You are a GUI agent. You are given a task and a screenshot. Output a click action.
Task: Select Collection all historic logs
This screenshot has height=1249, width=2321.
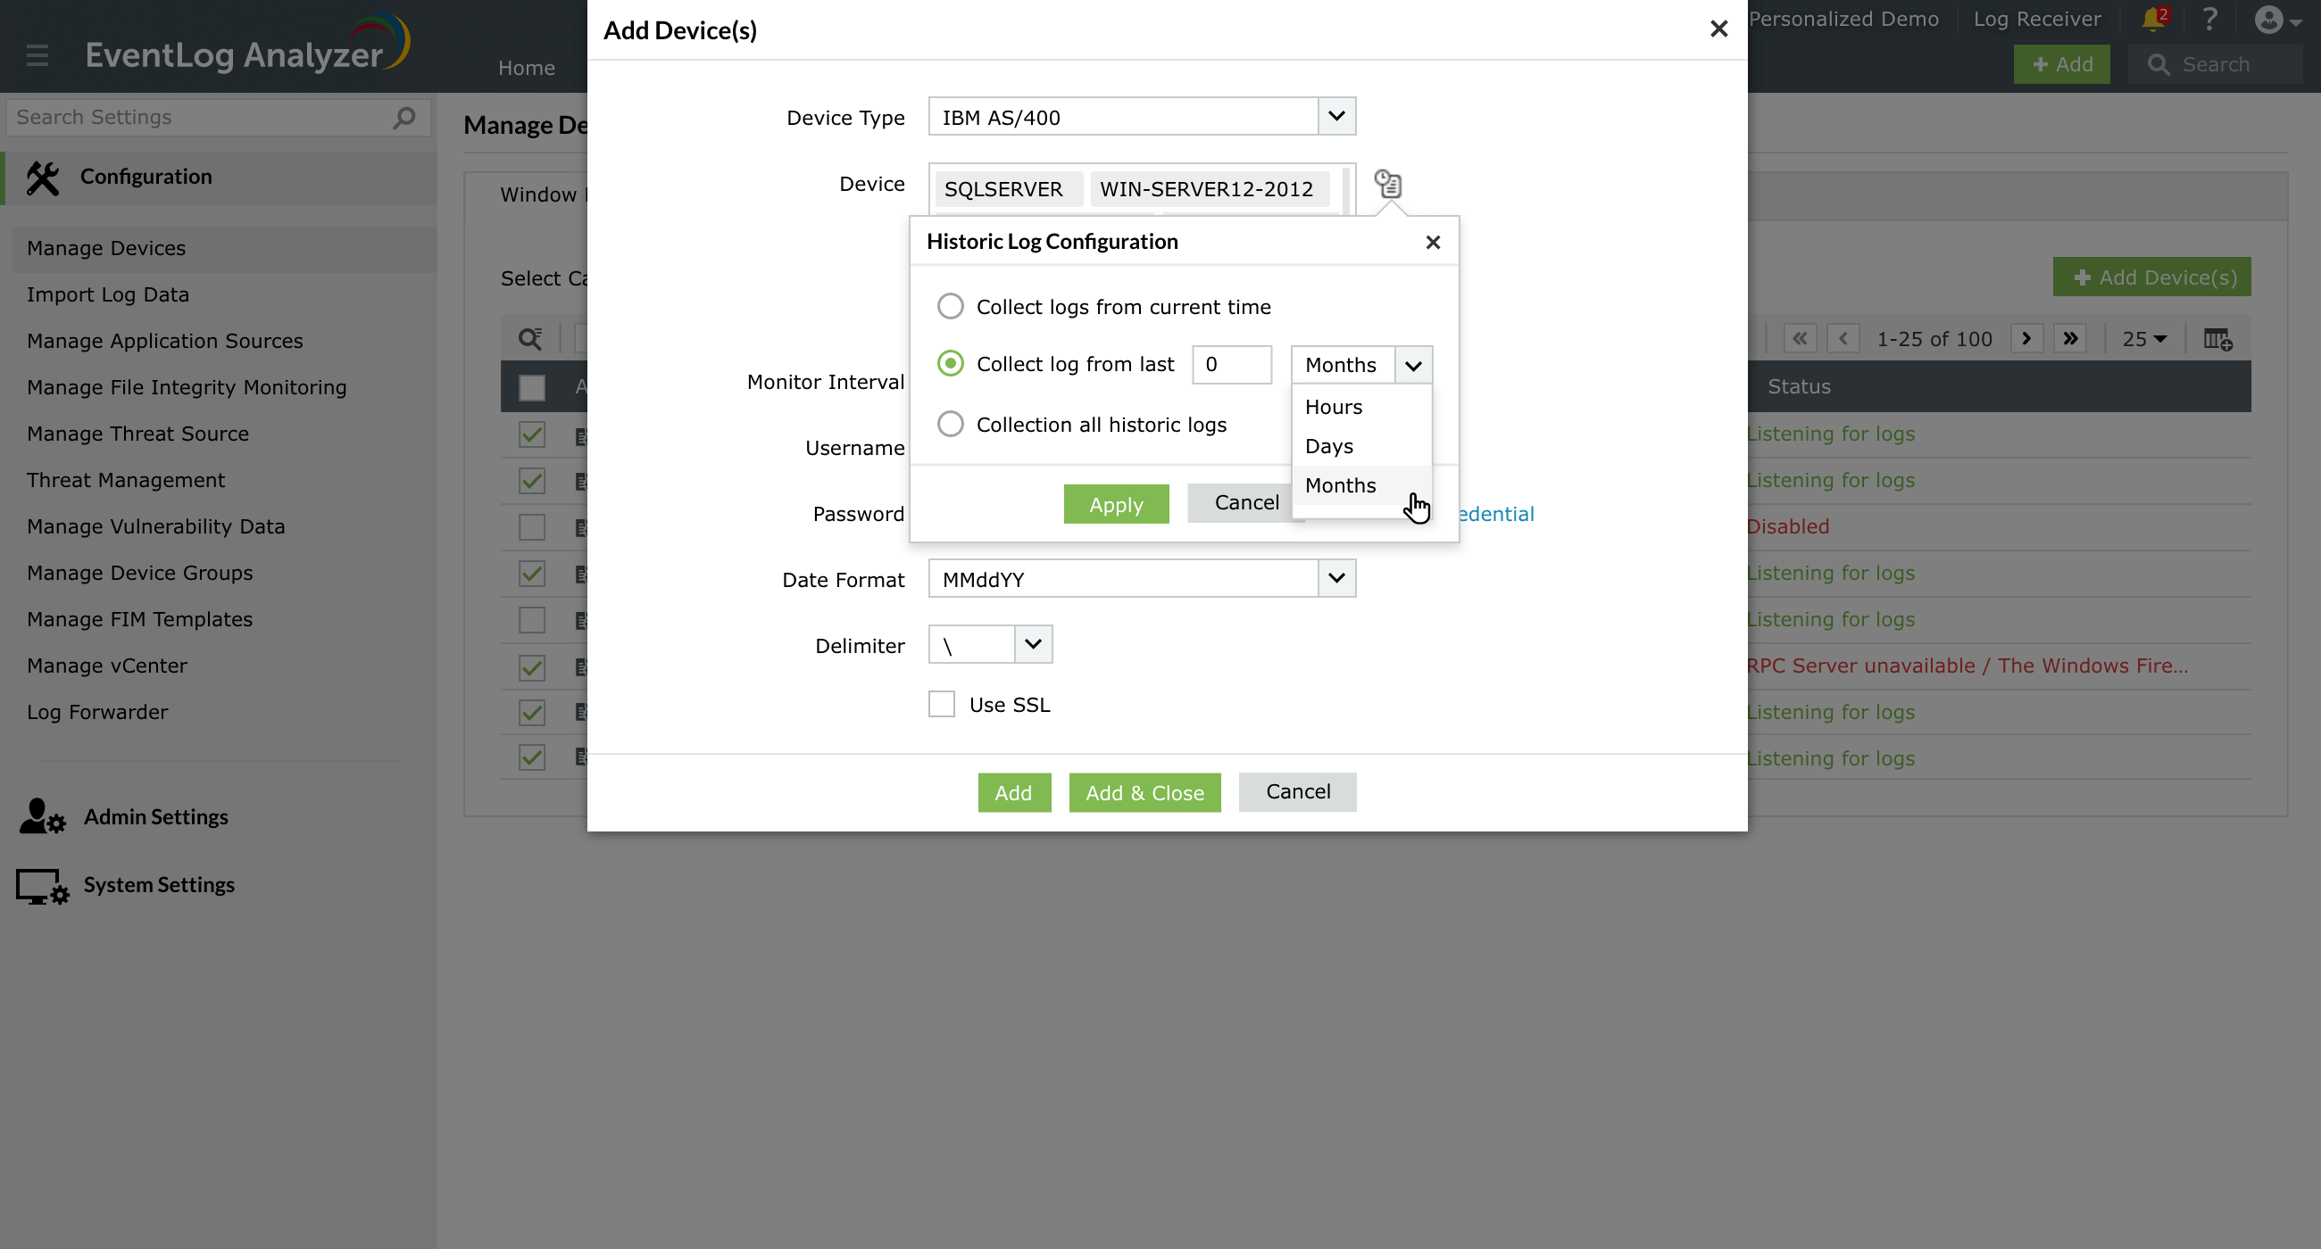[x=950, y=424]
